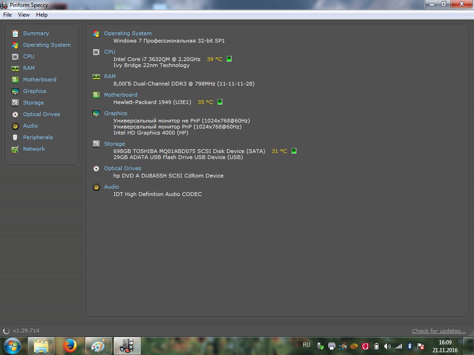474x355 pixels.
Task: Click the Storage 31 °C temperature indicator icon
Action: coord(294,151)
